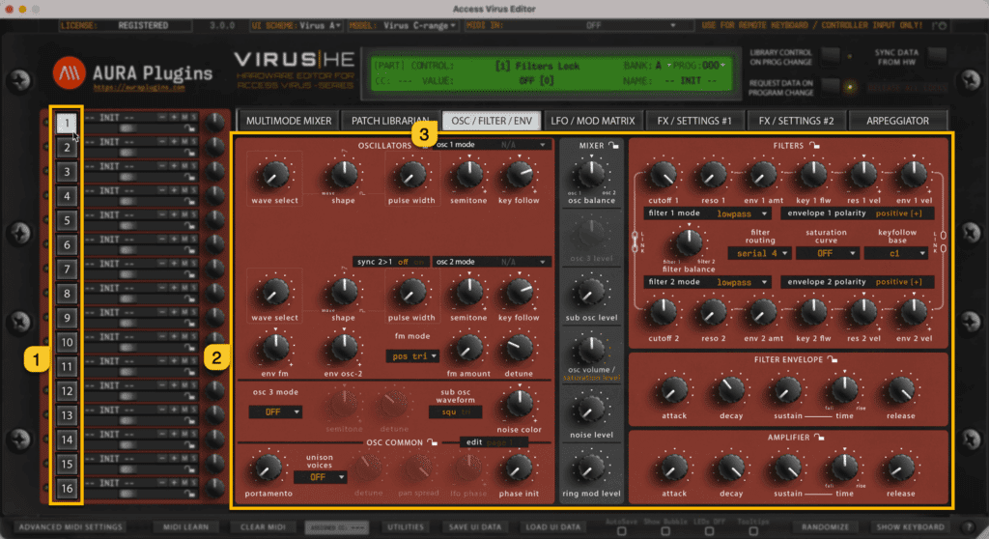Click the filter balance knob
The image size is (989, 539).
click(688, 243)
